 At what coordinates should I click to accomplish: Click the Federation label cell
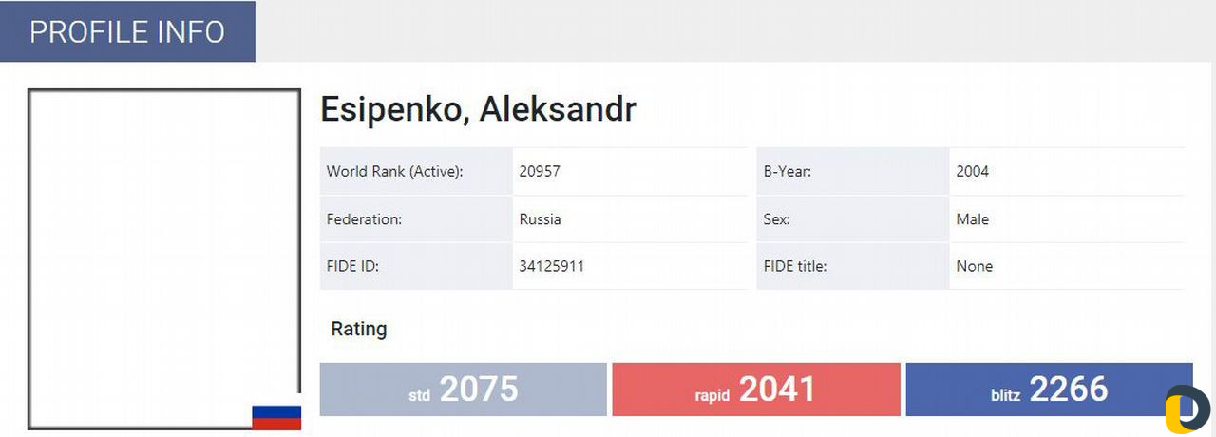416,219
